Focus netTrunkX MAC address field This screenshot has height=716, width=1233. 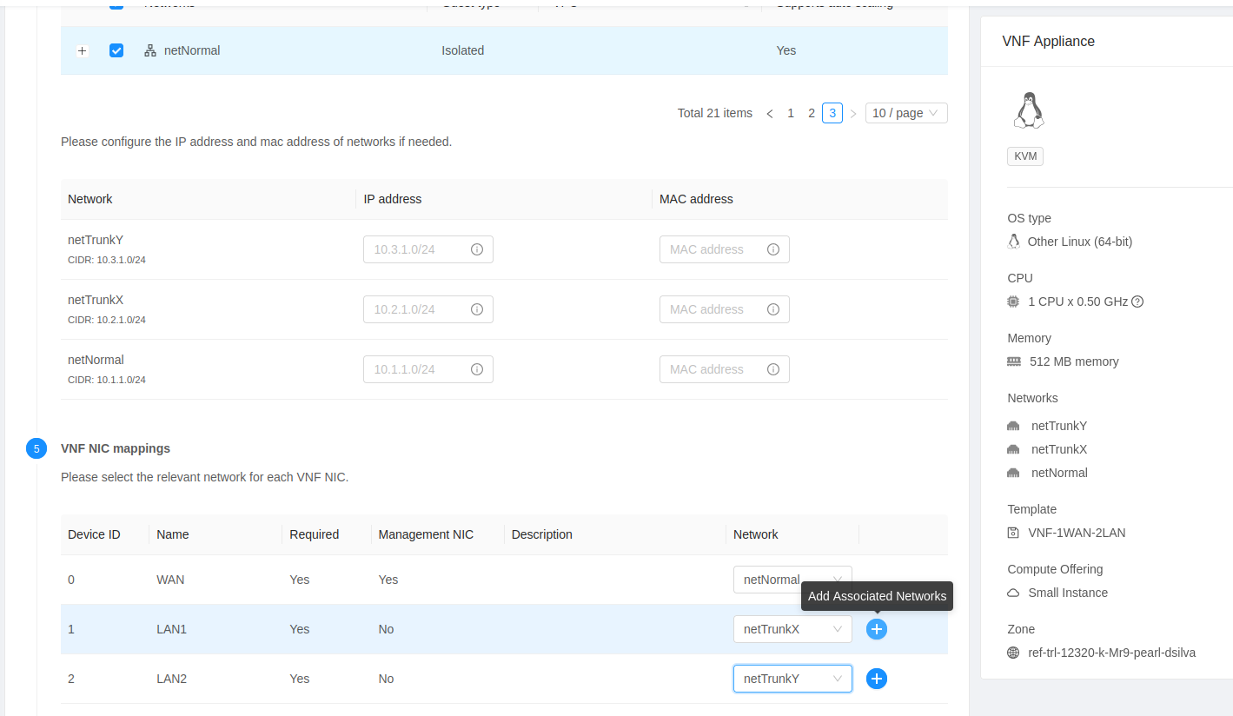pyautogui.click(x=725, y=309)
